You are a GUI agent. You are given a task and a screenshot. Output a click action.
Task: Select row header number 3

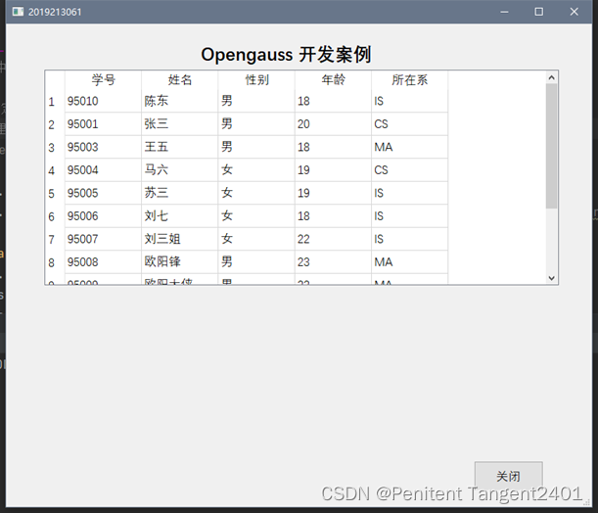[x=55, y=147]
